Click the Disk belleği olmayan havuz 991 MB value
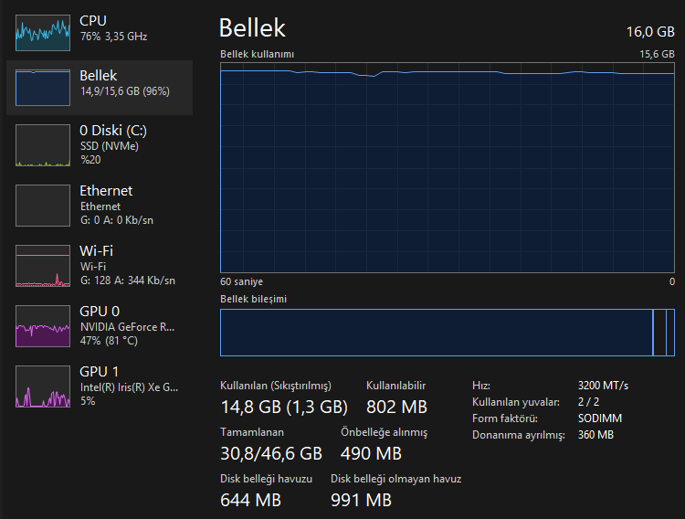Screen dimensions: 685x519 [362, 500]
